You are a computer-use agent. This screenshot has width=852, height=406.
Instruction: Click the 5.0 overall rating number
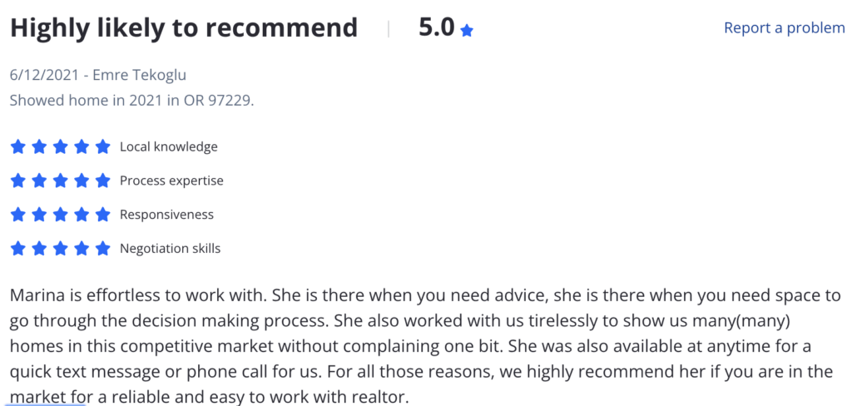pos(436,27)
